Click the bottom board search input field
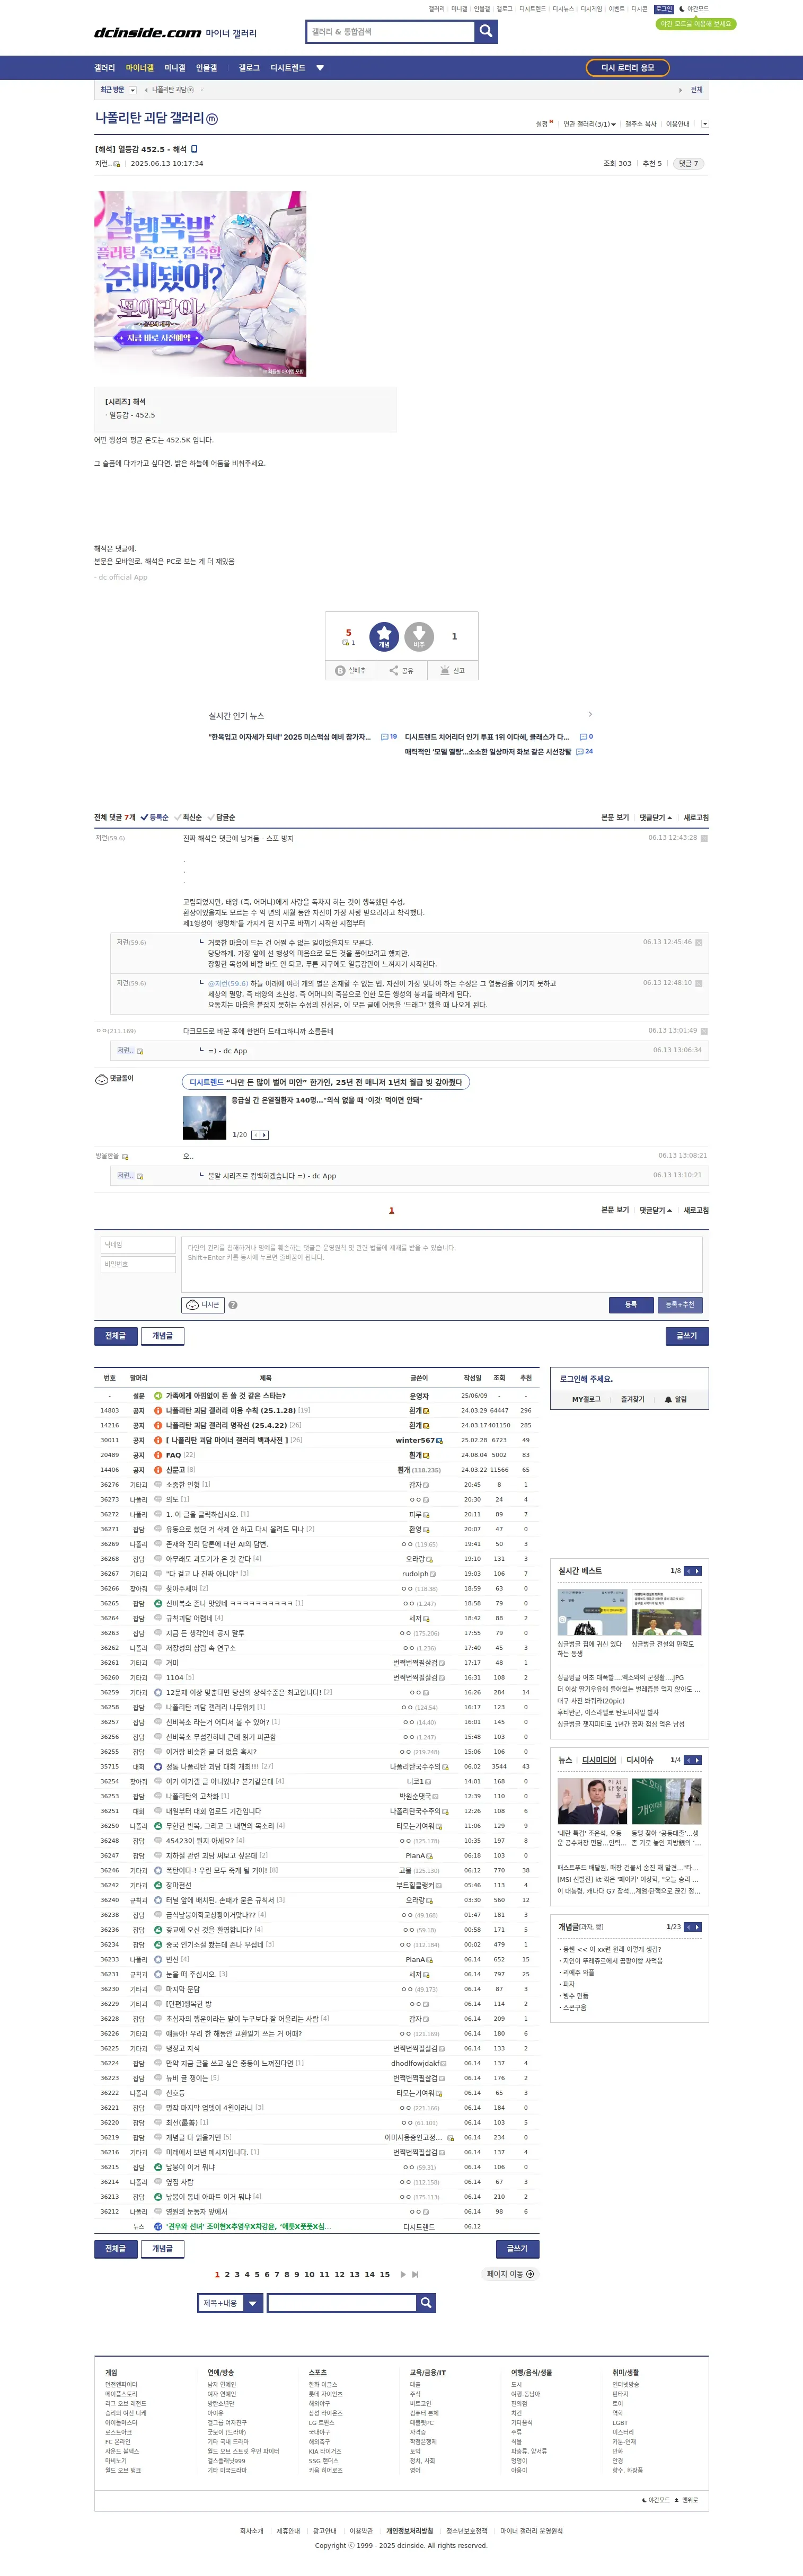 tap(342, 2302)
